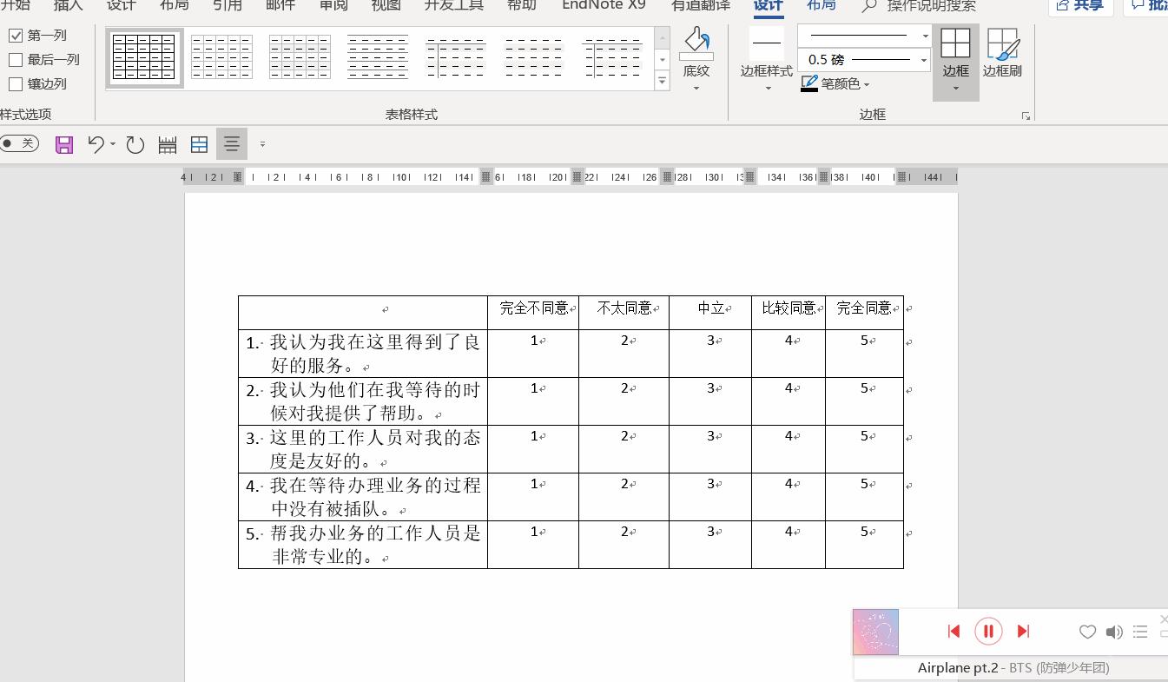Uncheck the 第一列 checkbox

click(x=16, y=35)
